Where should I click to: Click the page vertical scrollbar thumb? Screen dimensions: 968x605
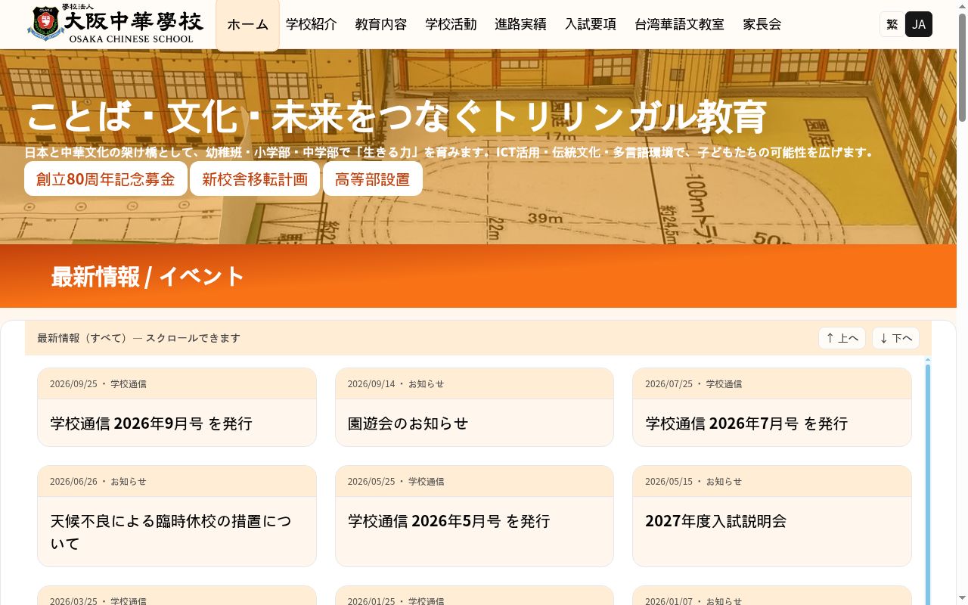click(x=962, y=67)
